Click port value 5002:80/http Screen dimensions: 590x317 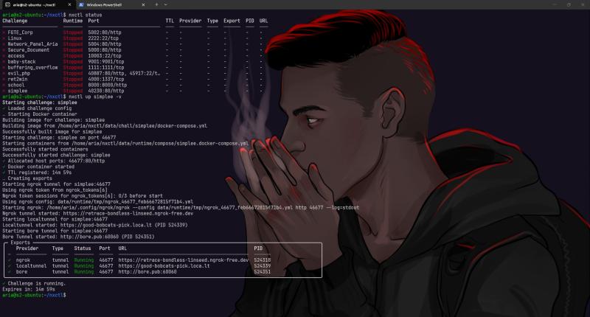tap(105, 32)
